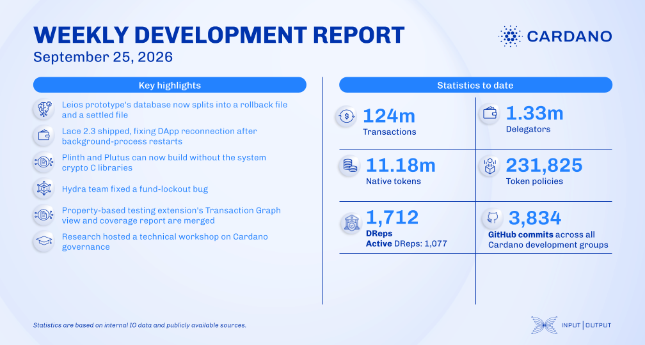Click the 3,834 GitHub commits value

[535, 218]
